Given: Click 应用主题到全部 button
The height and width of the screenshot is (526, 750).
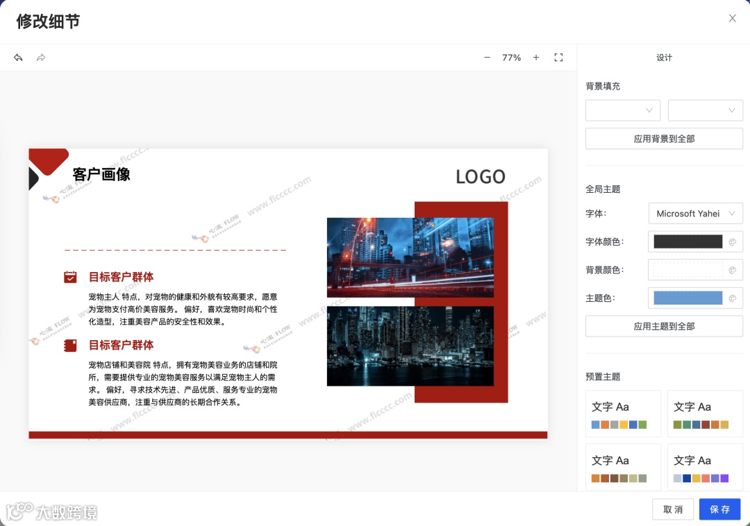Looking at the screenshot, I should point(664,326).
